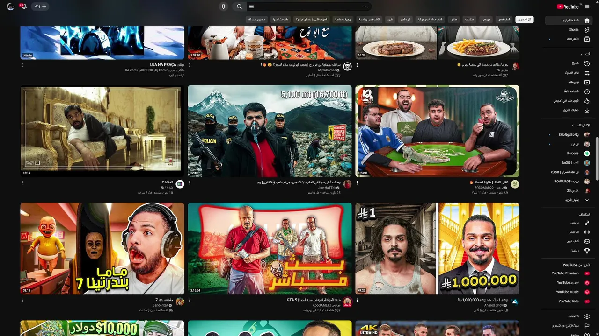Open YouTube Studio link
The image size is (599, 336).
568,283
